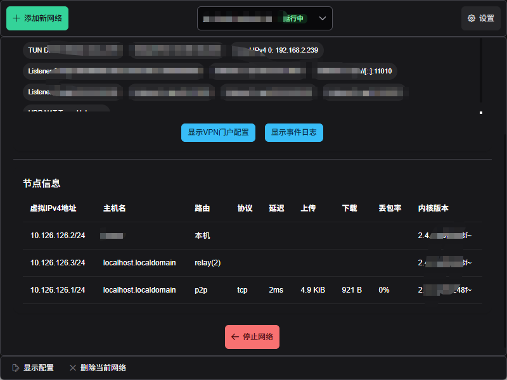The height and width of the screenshot is (380, 507).
Task: Click the 丢包率 column header
Action: click(x=390, y=208)
